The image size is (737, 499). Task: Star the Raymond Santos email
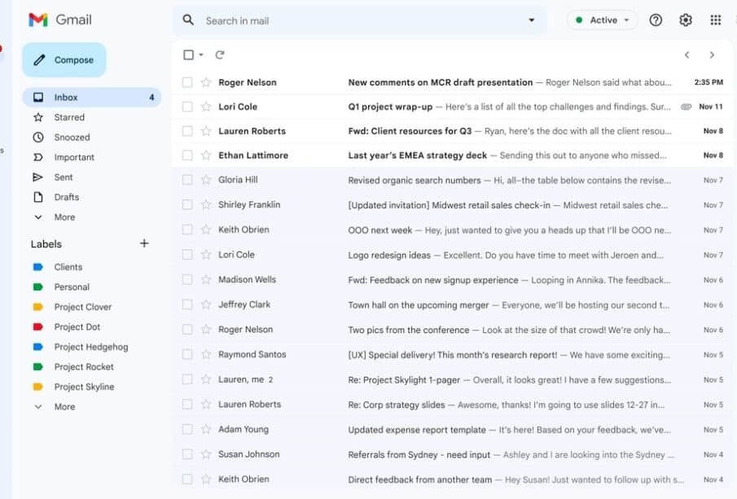coord(206,354)
